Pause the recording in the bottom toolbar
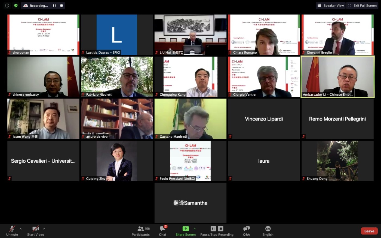 click(x=213, y=228)
